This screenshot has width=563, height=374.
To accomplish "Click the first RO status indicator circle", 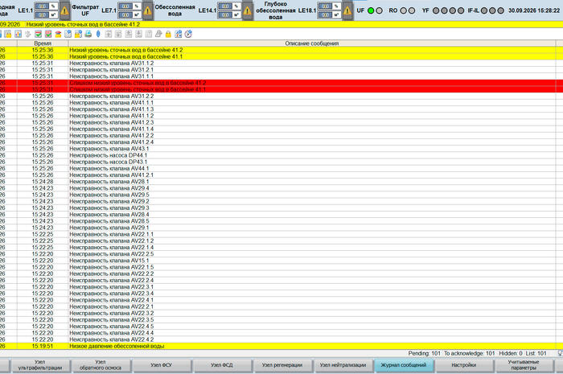I will point(404,10).
